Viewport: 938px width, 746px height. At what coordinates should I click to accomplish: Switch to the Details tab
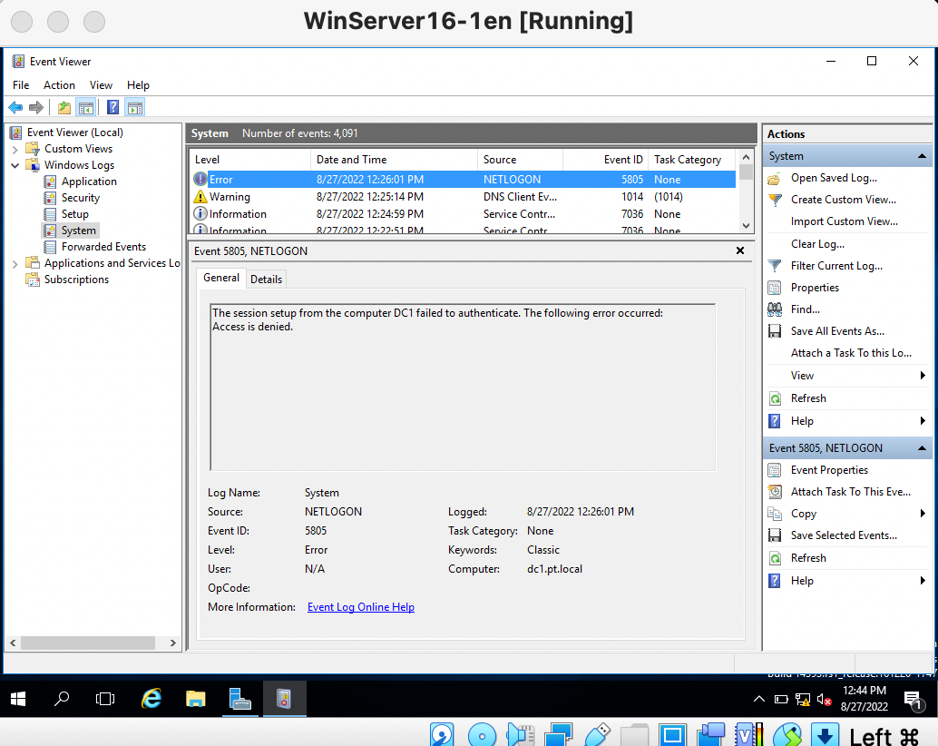(266, 280)
